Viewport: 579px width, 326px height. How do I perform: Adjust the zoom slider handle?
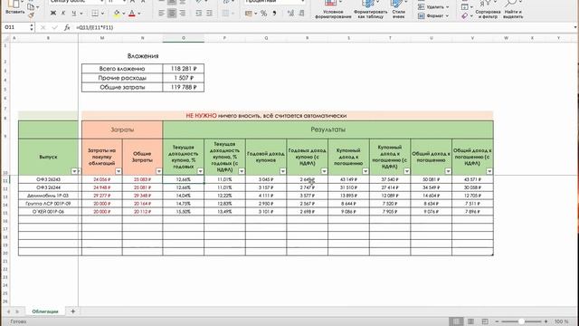[521, 321]
